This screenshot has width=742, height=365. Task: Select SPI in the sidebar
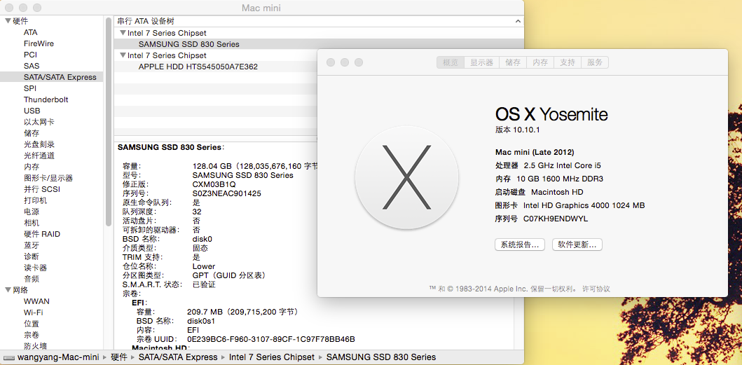30,88
